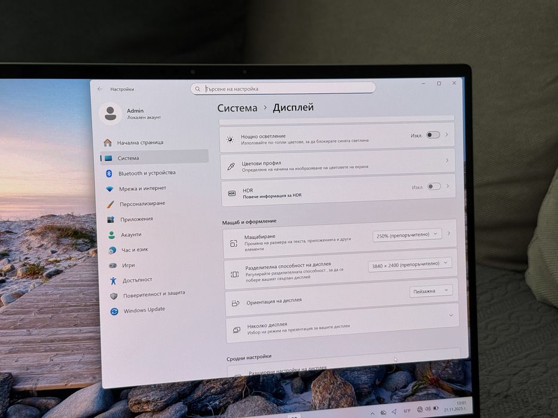The image size is (558, 418).
Task: Click the Windows Update sync icon
Action: [114, 311]
